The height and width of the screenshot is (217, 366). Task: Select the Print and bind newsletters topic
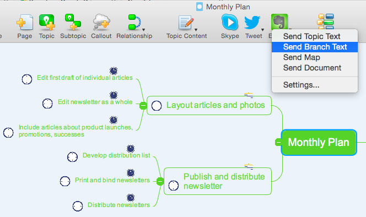[x=112, y=180]
